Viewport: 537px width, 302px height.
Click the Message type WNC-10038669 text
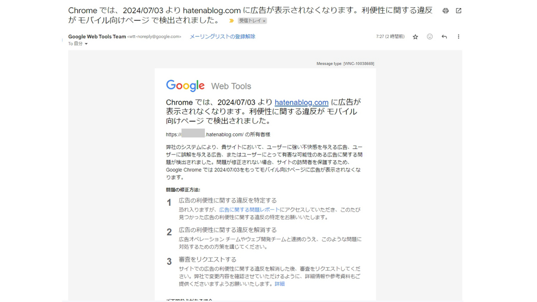pos(345,64)
